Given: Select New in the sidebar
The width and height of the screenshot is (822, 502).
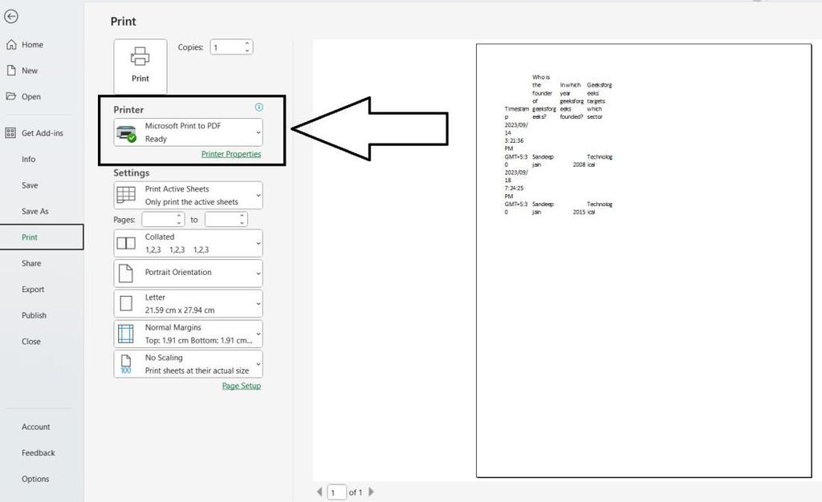Looking at the screenshot, I should pyautogui.click(x=30, y=71).
